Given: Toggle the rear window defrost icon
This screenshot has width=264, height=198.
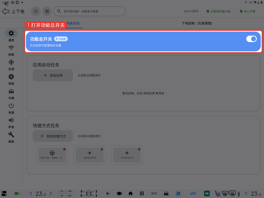Looking at the screenshot, I should 232,193.
